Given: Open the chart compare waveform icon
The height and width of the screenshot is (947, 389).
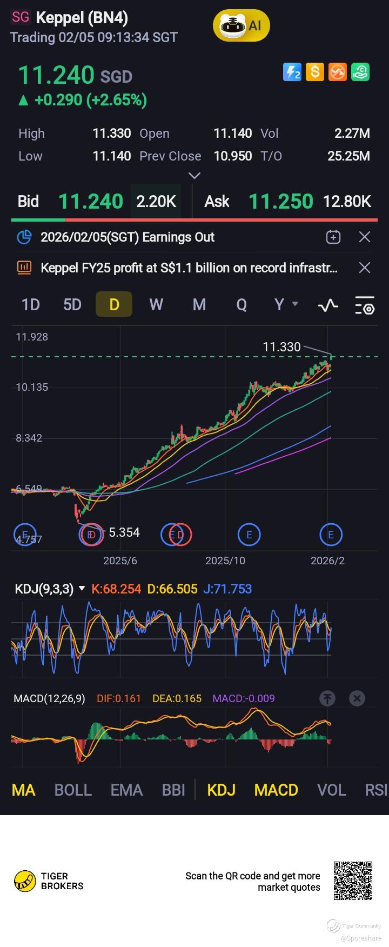Looking at the screenshot, I should tap(328, 305).
